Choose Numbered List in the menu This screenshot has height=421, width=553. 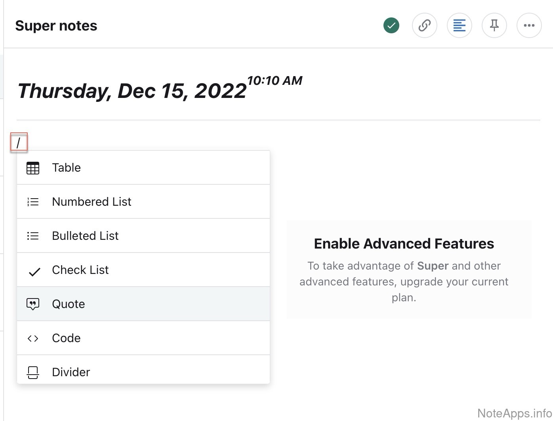pos(92,202)
